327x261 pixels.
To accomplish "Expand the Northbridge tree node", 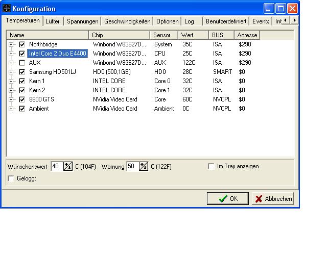I will (11, 44).
